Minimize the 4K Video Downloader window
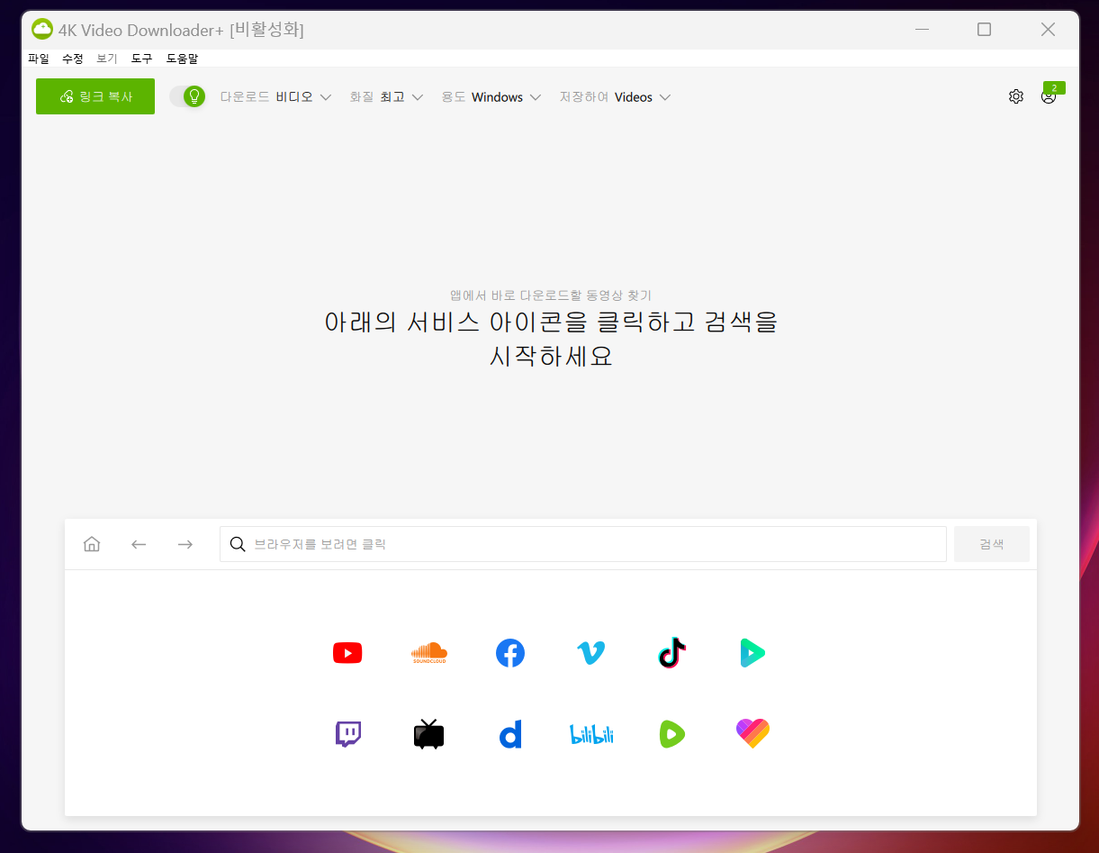1099x853 pixels. (x=922, y=30)
